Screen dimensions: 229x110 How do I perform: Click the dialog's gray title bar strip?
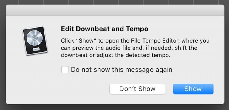(x=115, y=10)
